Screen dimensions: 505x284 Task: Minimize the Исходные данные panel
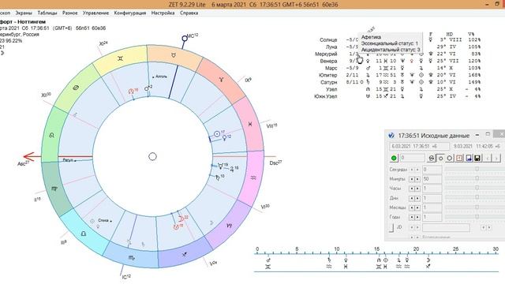(477, 135)
